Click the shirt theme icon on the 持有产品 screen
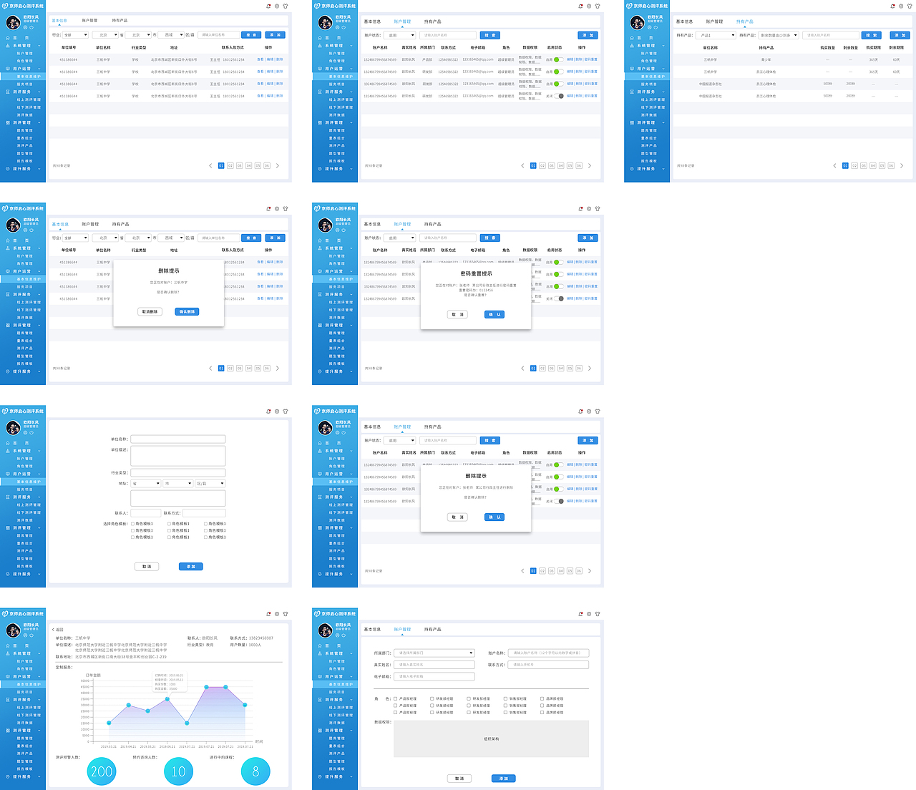The width and height of the screenshot is (916, 790). point(910,6)
